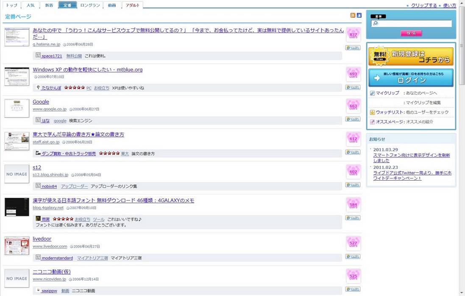This screenshot has width=465, height=296.
Task: Open the 525 users badge
Action: (353, 276)
